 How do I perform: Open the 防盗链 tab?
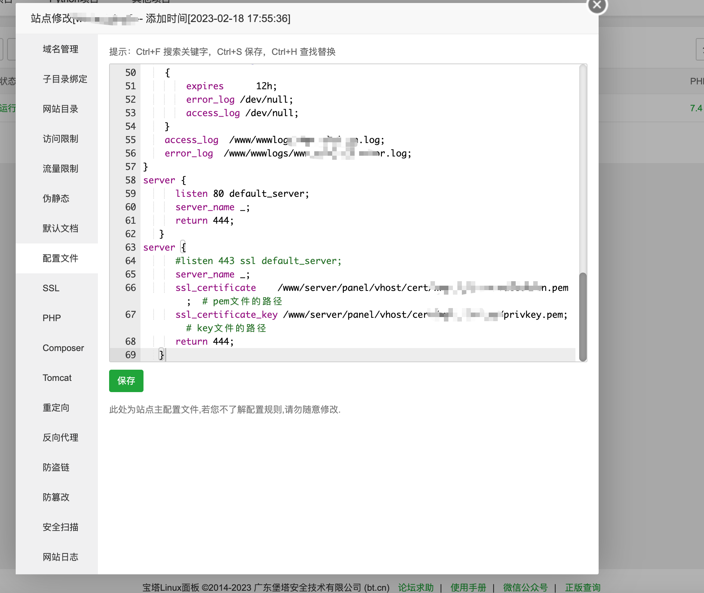(56, 468)
